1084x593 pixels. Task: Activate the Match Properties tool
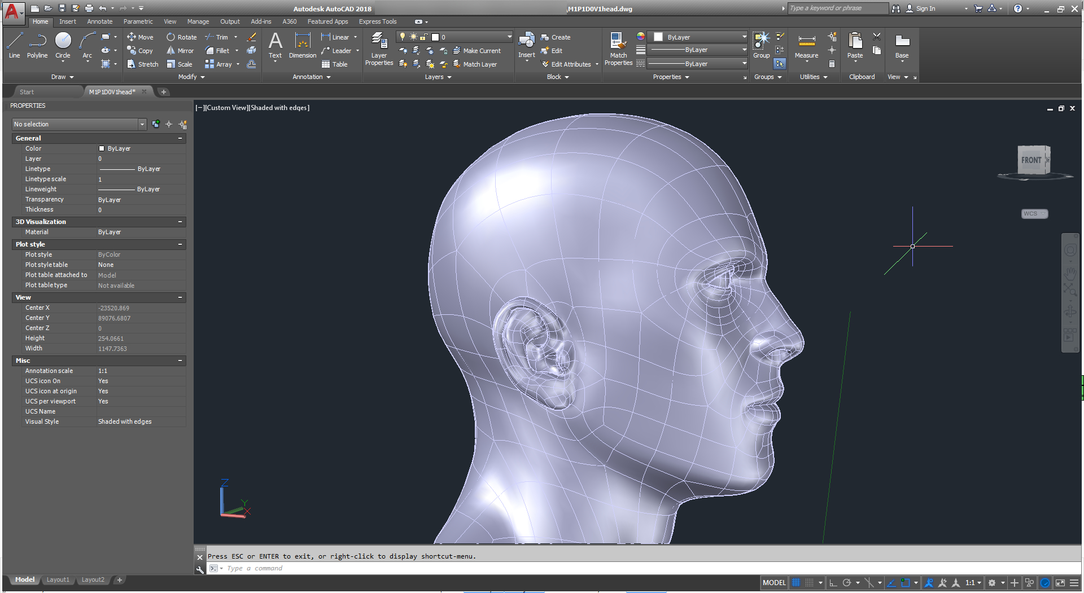point(618,49)
